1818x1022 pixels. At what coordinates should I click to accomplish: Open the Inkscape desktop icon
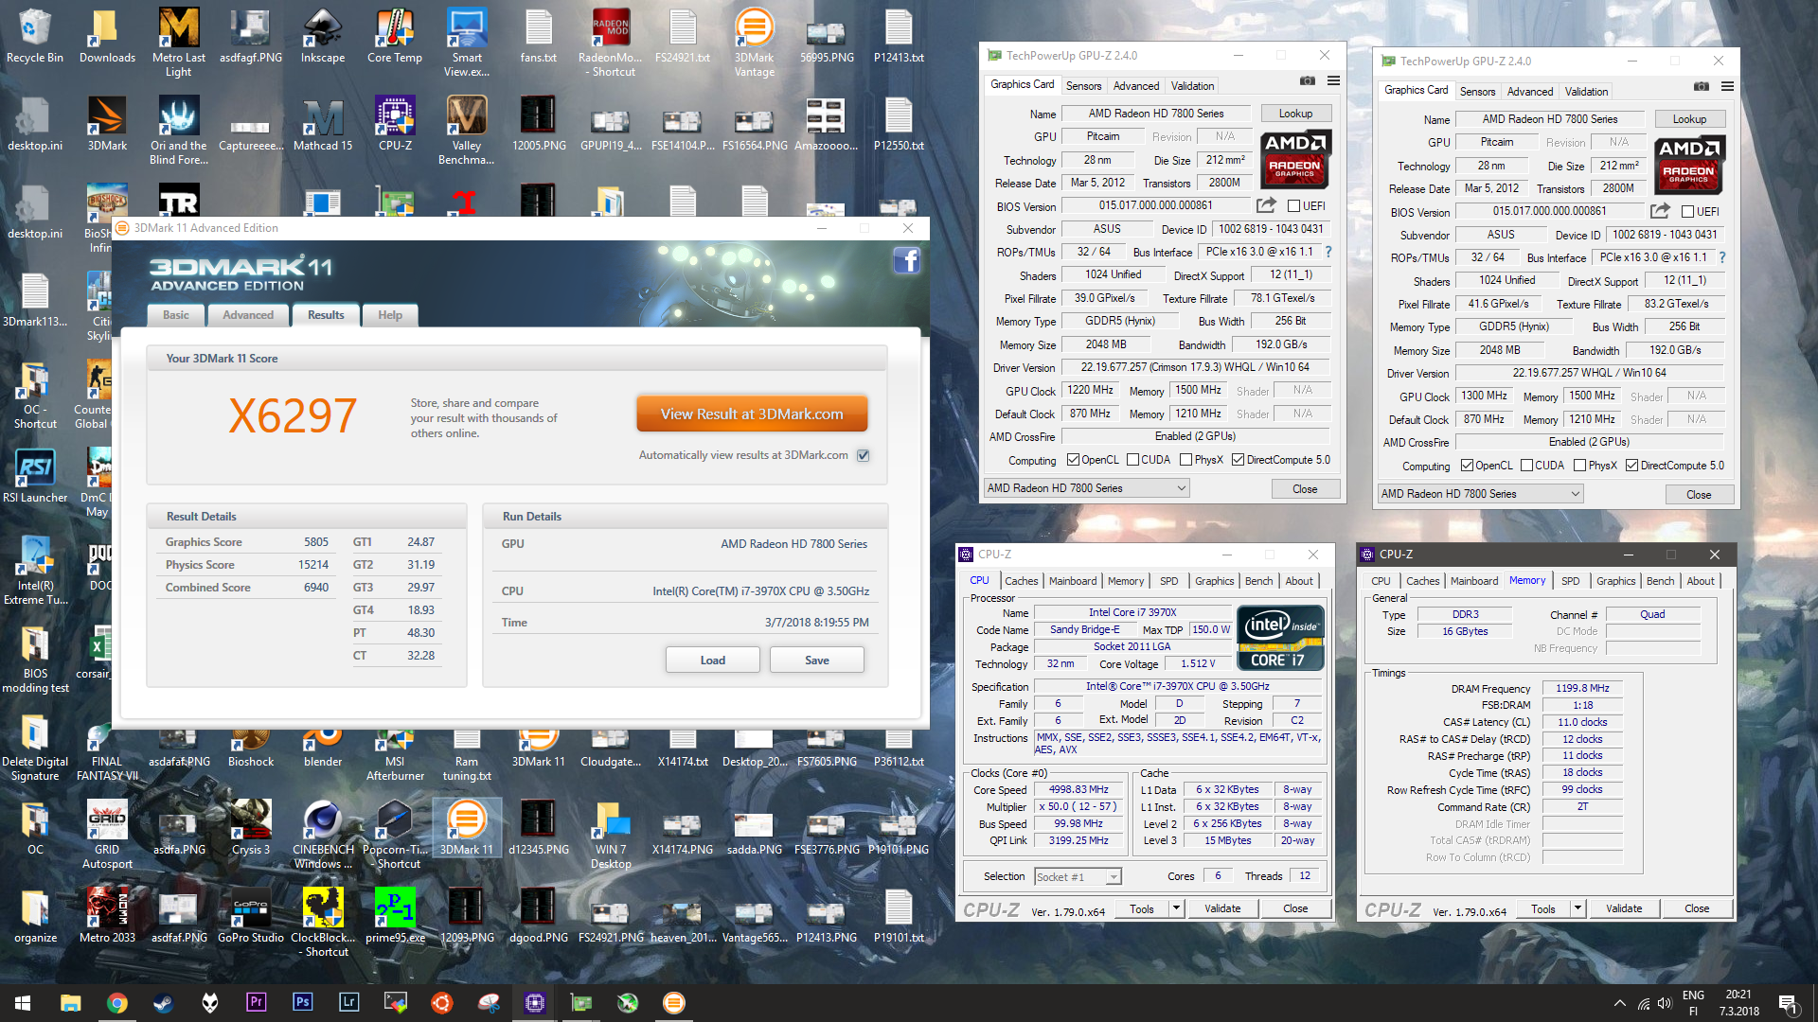coord(323,36)
